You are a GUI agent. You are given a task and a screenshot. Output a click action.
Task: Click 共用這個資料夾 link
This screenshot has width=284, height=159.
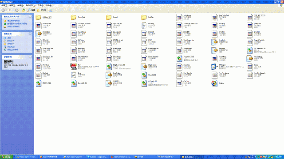click(13, 26)
